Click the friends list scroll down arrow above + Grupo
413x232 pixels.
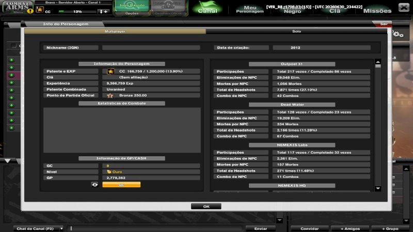[406, 221]
